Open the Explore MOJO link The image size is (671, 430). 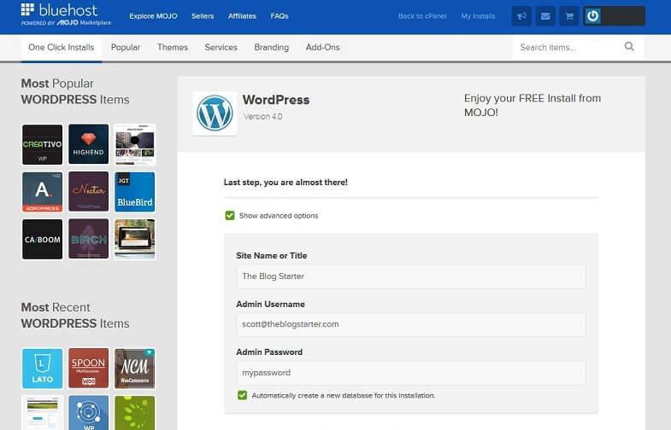[153, 16]
